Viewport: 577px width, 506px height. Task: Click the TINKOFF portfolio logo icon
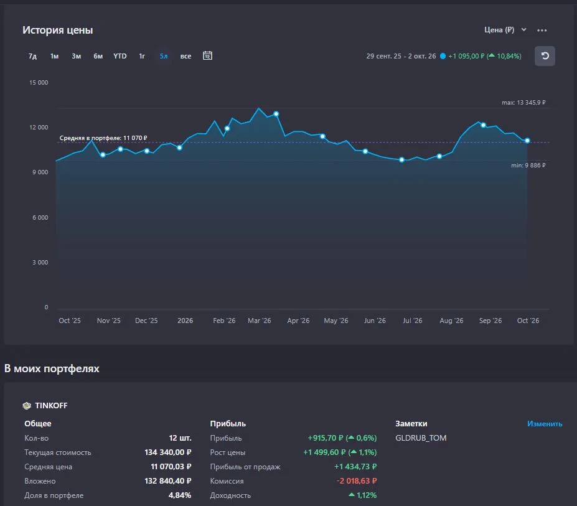(27, 406)
